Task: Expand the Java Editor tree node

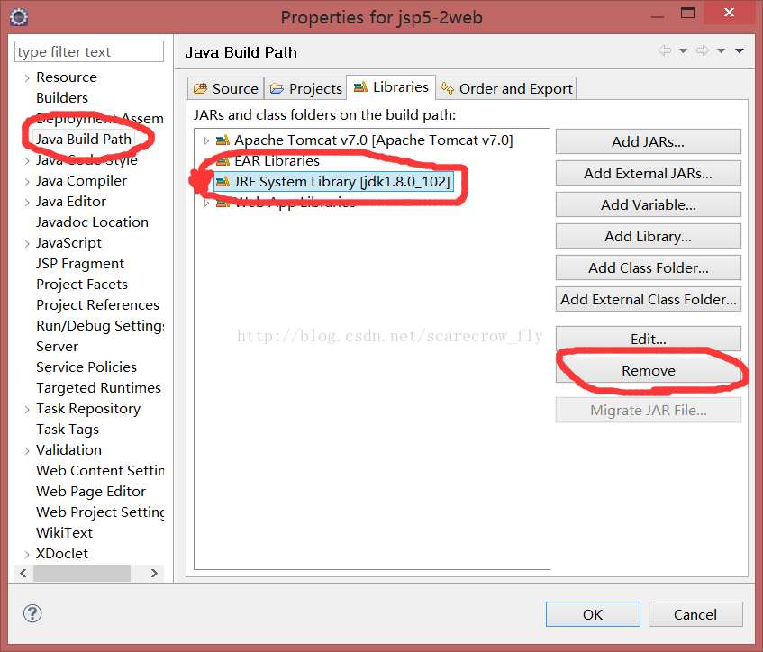Action: pyautogui.click(x=27, y=203)
